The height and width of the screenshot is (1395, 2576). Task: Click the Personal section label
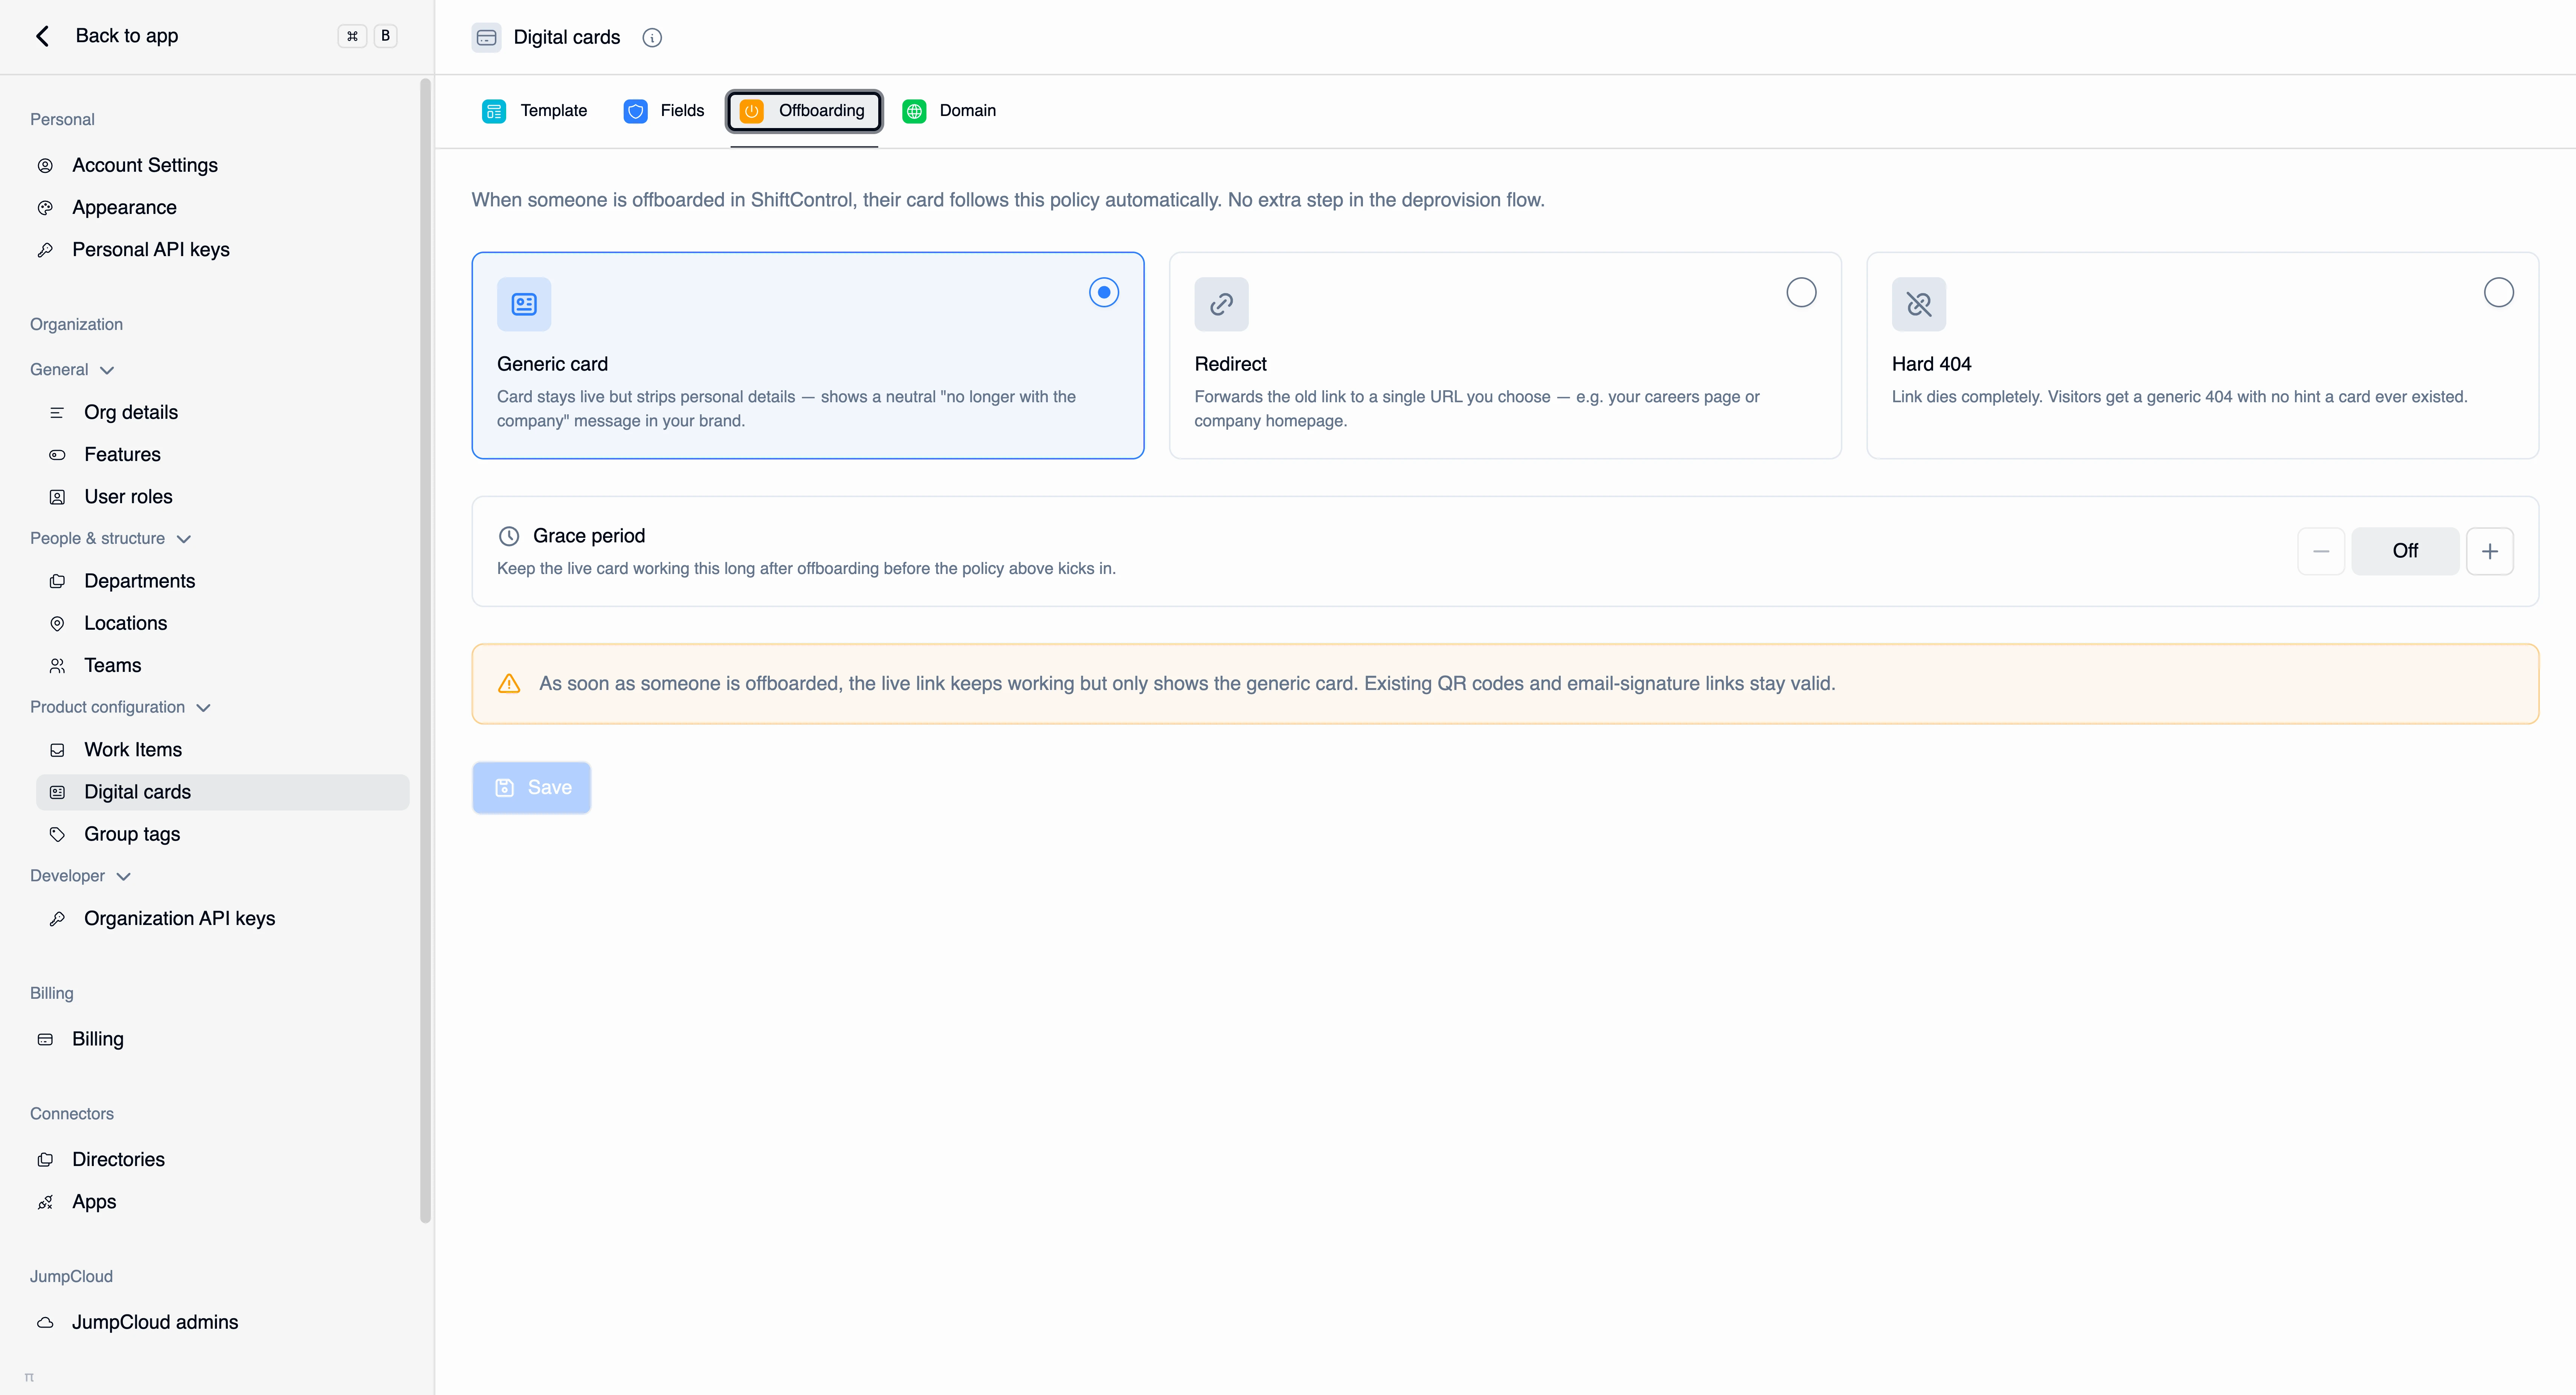(62, 120)
